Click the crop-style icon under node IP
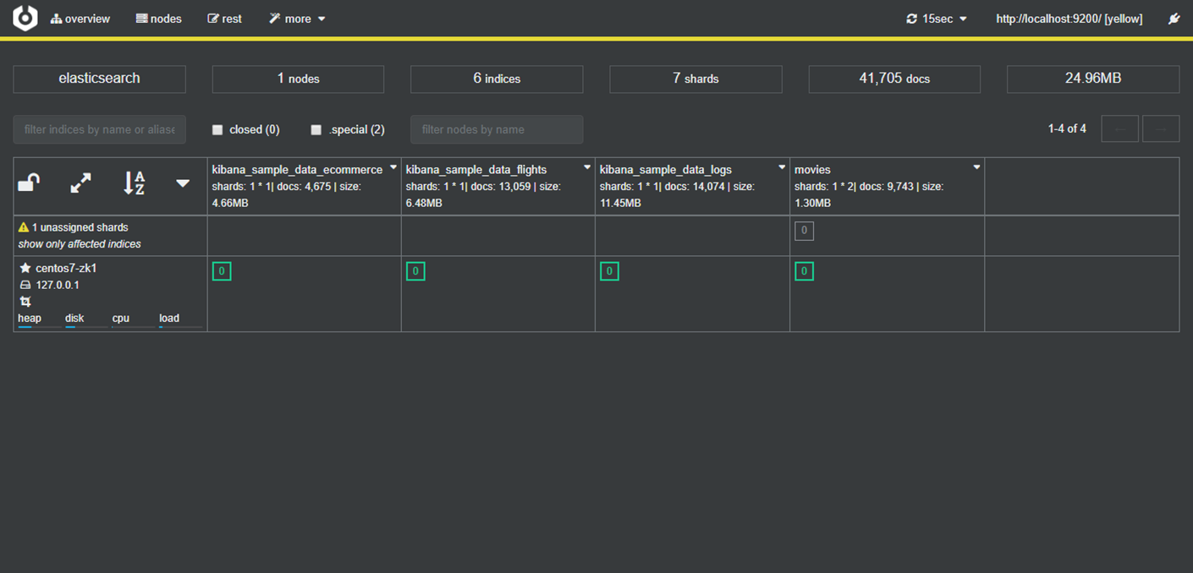Screen dimensions: 1193x573 click(x=25, y=302)
